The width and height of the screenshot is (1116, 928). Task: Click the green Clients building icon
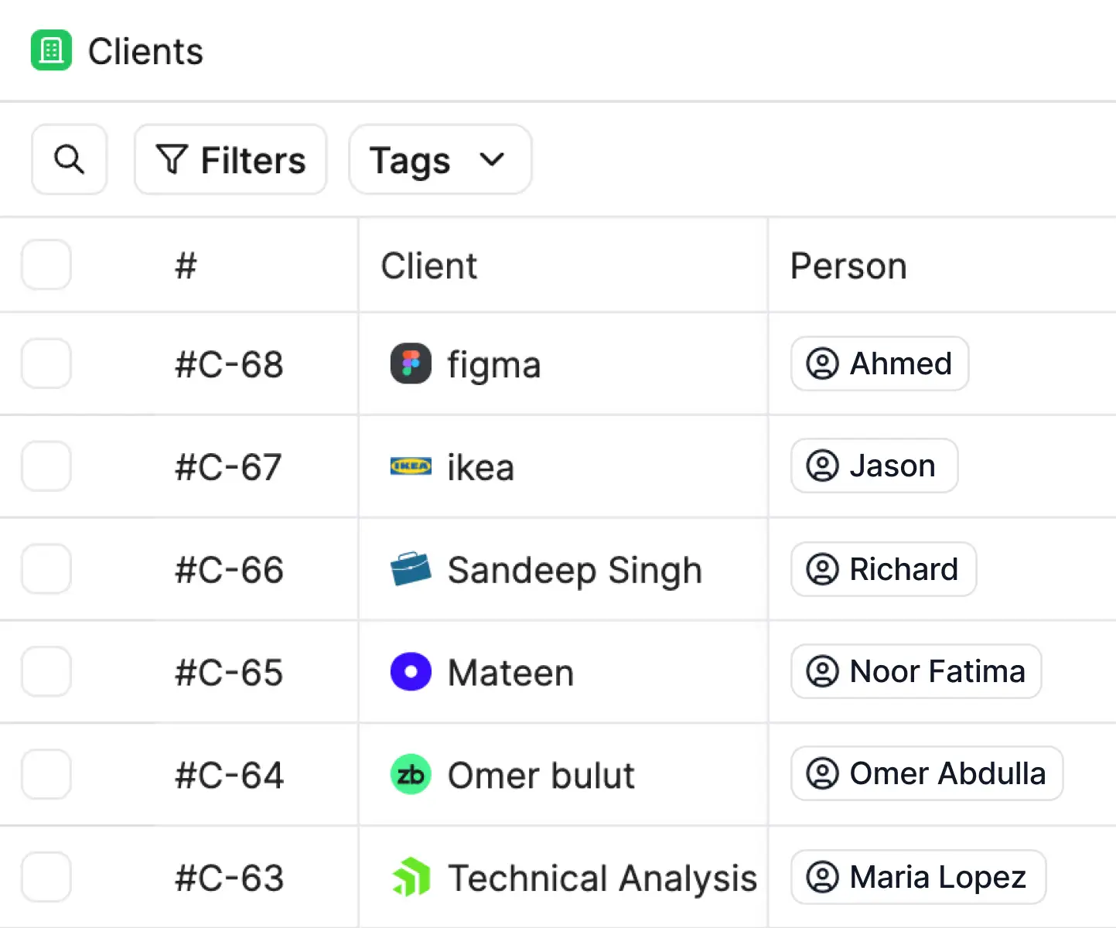[51, 51]
